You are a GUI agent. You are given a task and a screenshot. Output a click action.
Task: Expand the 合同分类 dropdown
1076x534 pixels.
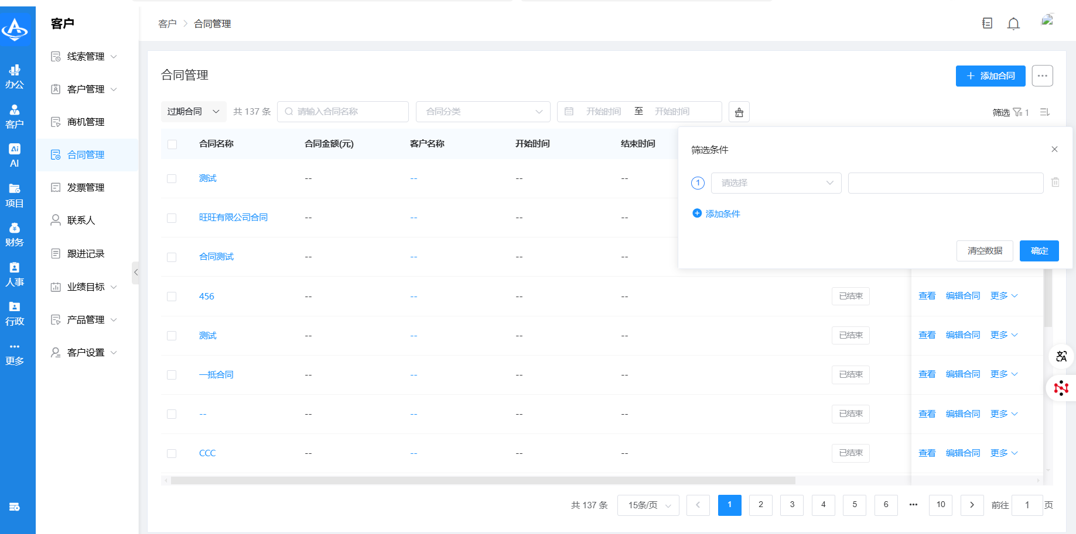coord(483,112)
